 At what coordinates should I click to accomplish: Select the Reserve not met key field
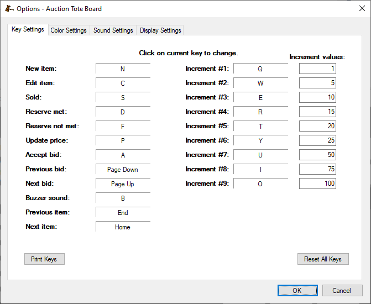123,127
